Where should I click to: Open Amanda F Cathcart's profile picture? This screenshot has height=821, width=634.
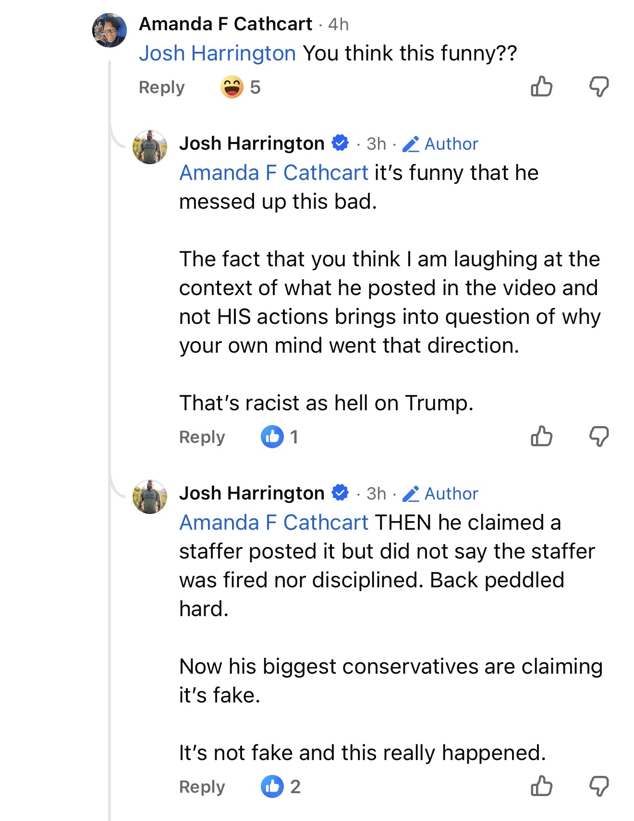point(110,30)
